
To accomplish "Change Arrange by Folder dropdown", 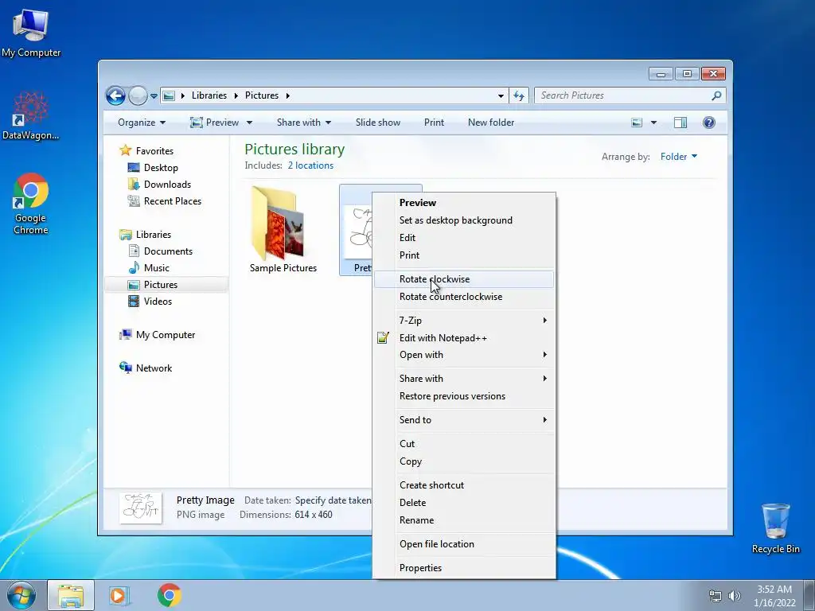I will [x=679, y=157].
